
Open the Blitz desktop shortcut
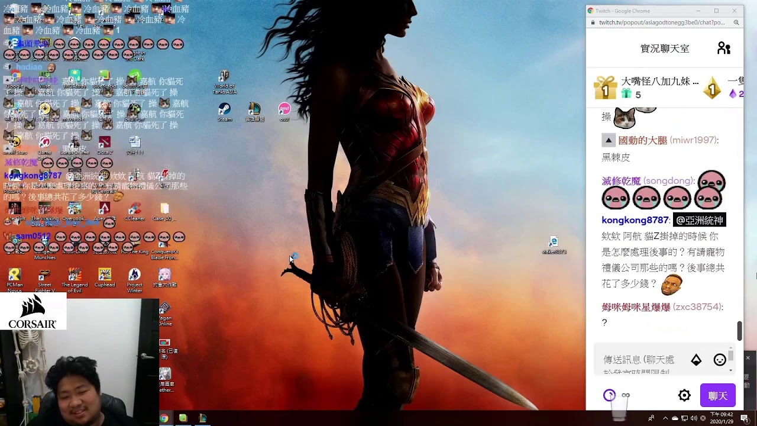[165, 179]
